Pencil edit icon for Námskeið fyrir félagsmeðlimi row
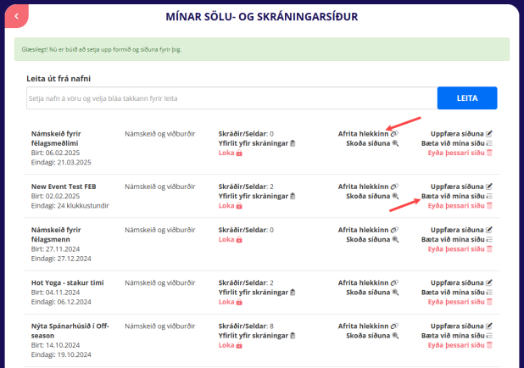524x368 pixels. point(489,134)
